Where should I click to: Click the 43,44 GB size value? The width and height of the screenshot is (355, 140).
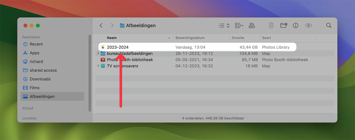pos(248,47)
